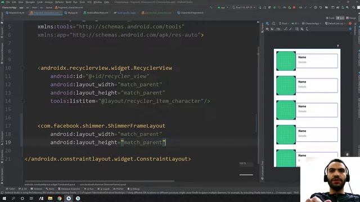The height and width of the screenshot is (202, 360).
Task: Open the Run tool window
Action: 89,189
